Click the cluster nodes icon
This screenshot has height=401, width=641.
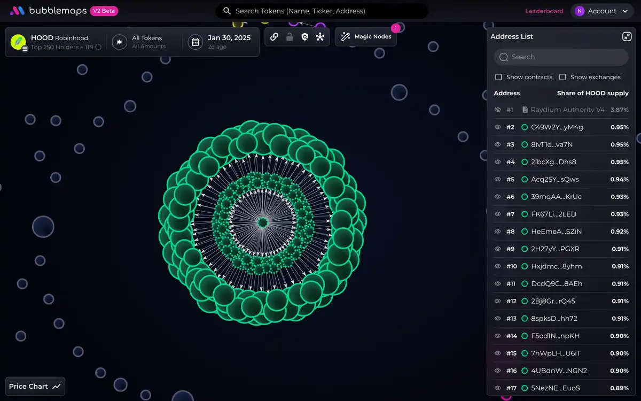[320, 37]
